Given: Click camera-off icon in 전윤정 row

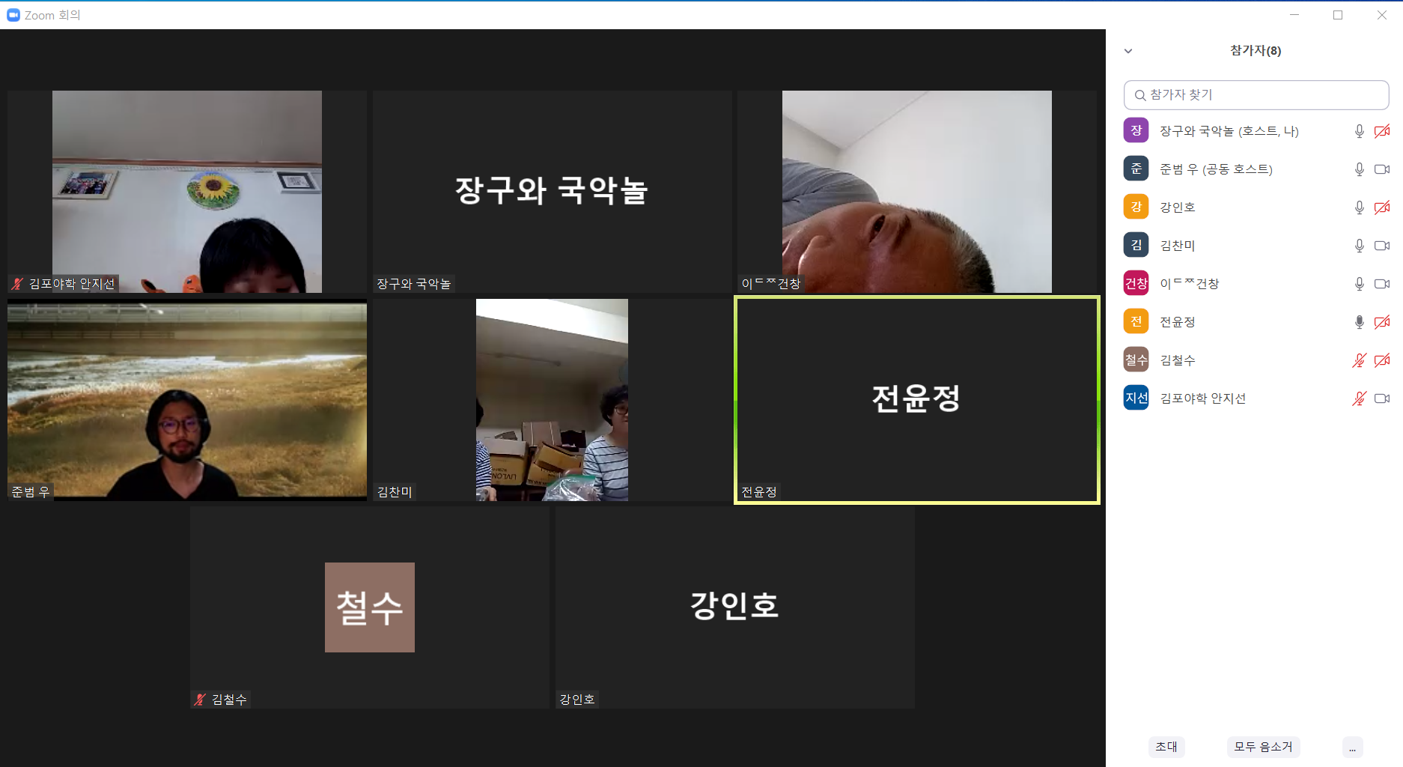Looking at the screenshot, I should [x=1382, y=322].
